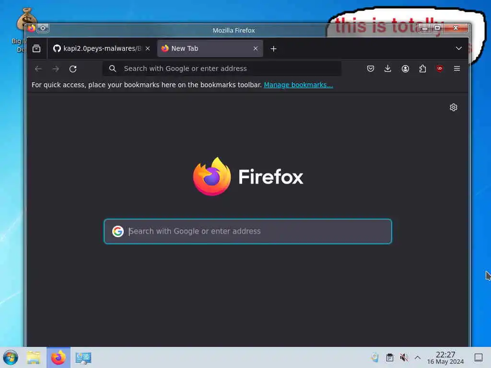Save to Pocket icon
Image resolution: width=491 pixels, height=368 pixels.
point(371,69)
